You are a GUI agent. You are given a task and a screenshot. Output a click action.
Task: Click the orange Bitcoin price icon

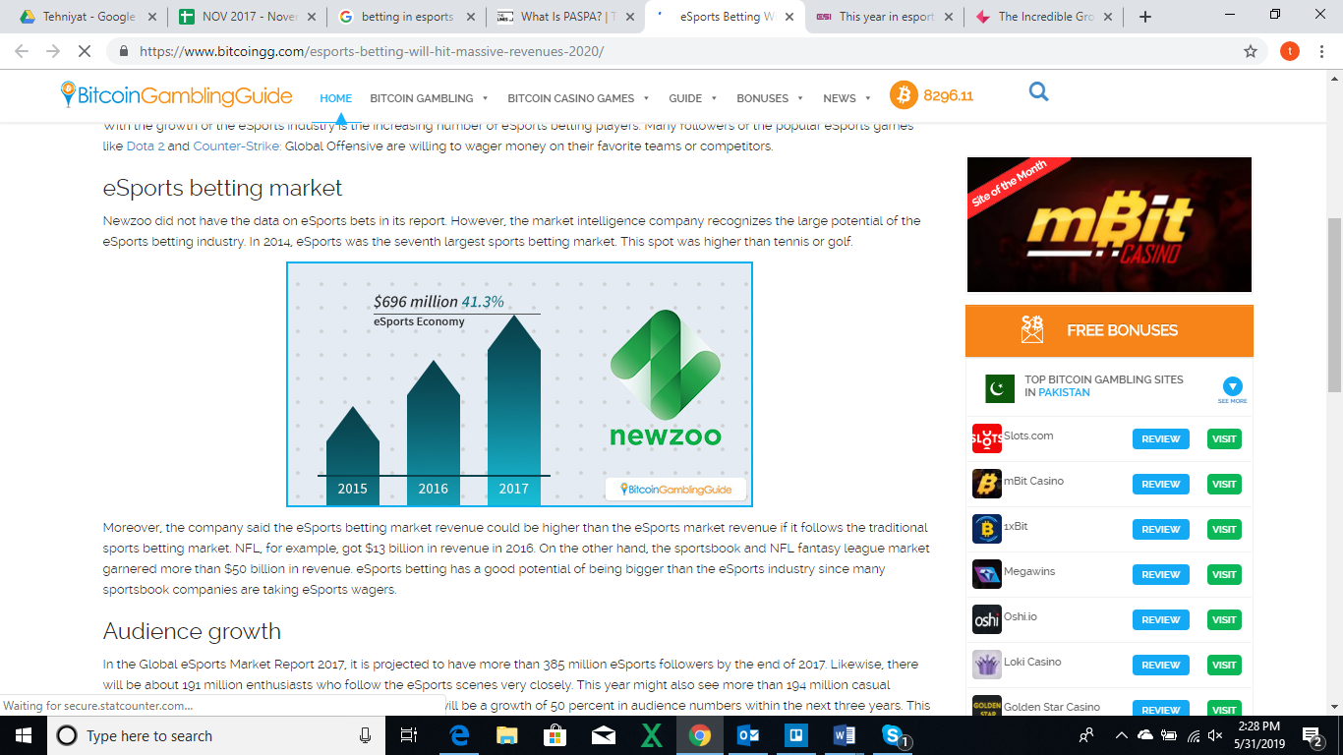pos(904,95)
